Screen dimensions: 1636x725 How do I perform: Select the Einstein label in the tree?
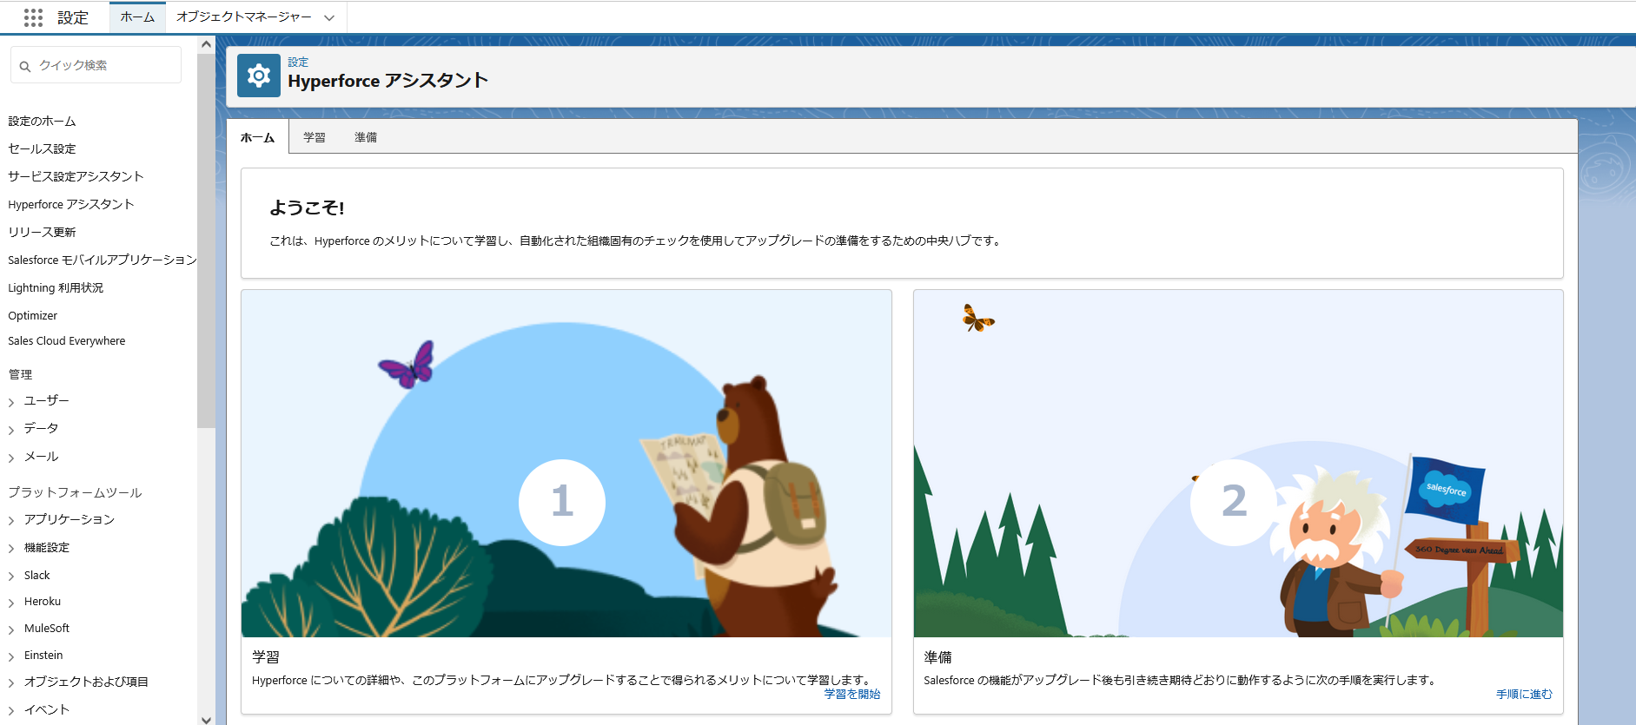[43, 655]
